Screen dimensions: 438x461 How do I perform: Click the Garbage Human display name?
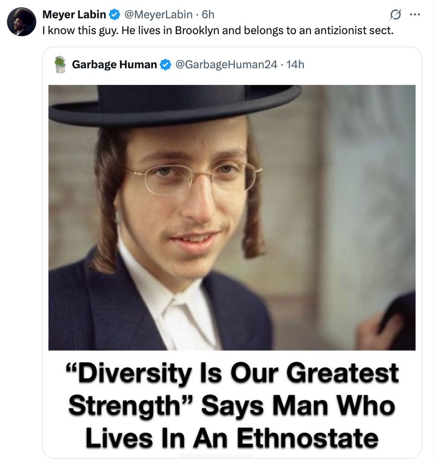[x=114, y=65]
